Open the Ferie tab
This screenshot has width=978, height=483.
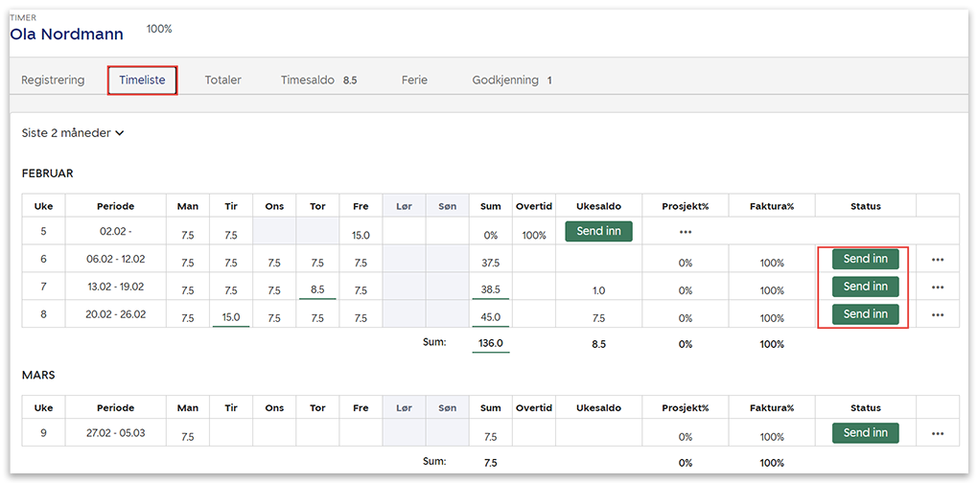414,80
